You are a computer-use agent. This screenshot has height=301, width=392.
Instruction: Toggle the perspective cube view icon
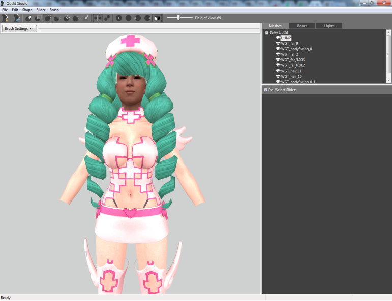pos(157,18)
